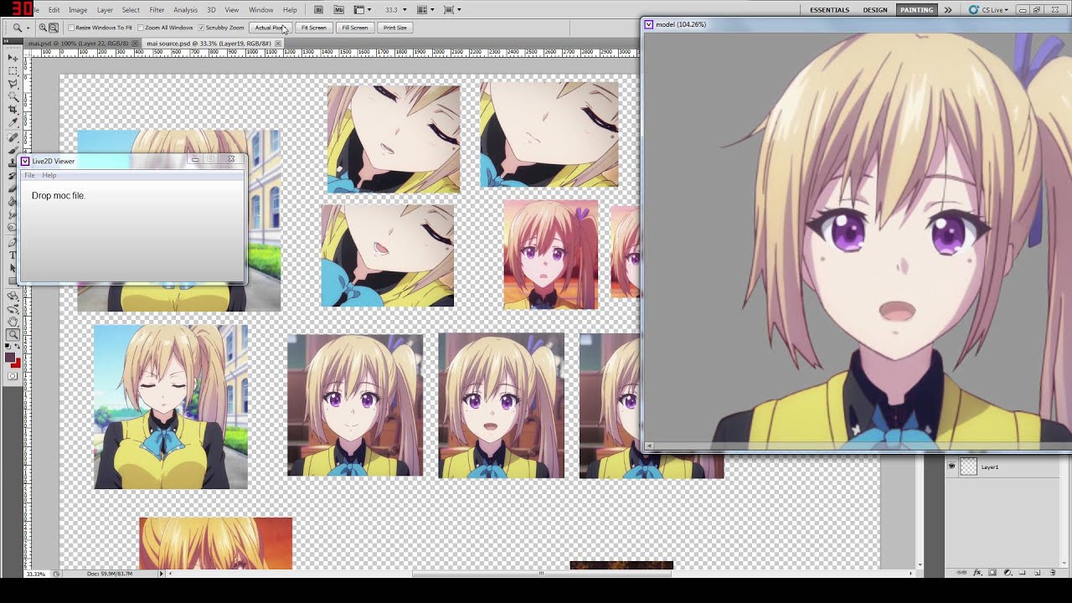This screenshot has width=1072, height=603.
Task: Enable Zoom All Windows checkbox
Action: (x=141, y=28)
